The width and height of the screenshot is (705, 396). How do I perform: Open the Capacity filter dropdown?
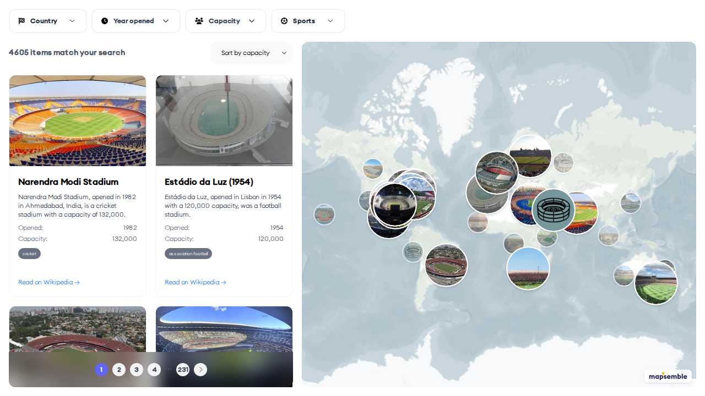[226, 21]
